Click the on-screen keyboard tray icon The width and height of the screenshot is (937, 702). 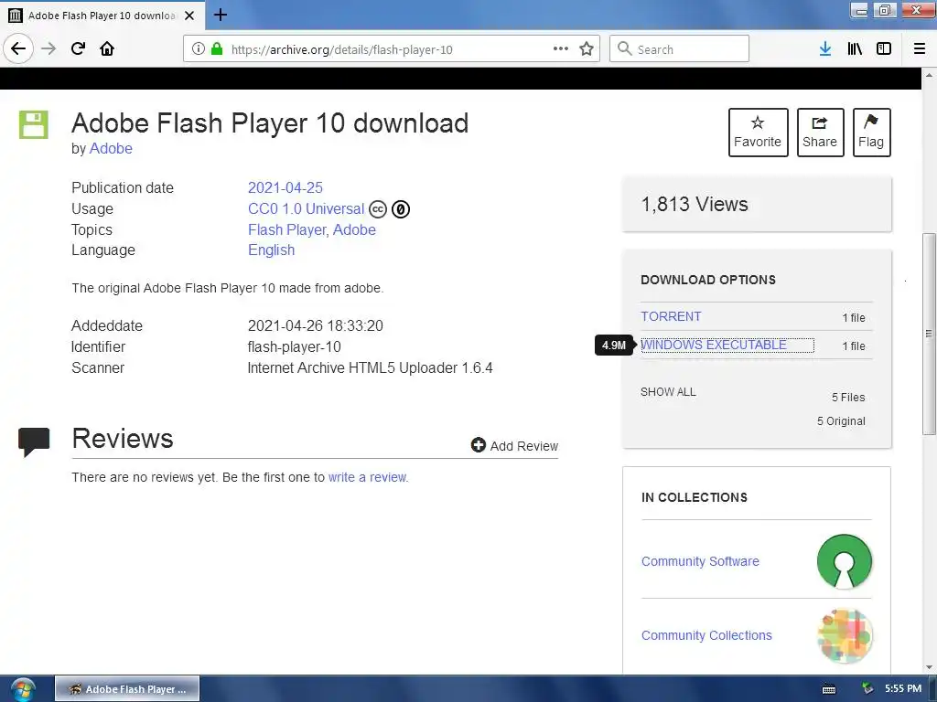coord(829,689)
